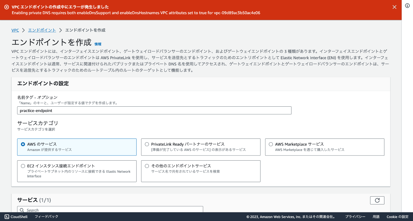Click the error circle icon in banner
This screenshot has height=221, width=413.
click(x=6, y=7)
